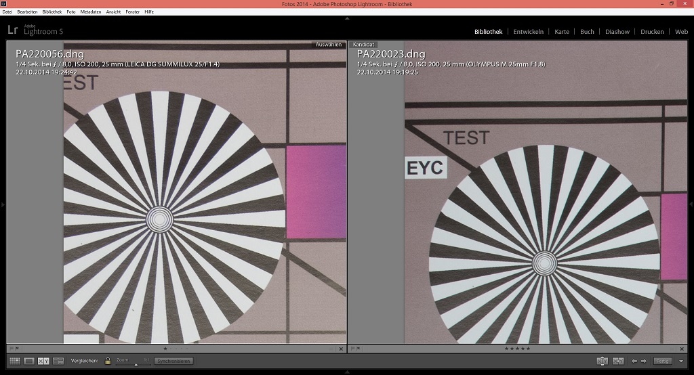Open the Metadaten menu

pos(91,12)
